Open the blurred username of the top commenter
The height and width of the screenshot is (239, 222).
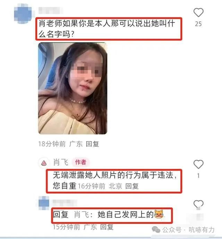[50, 10]
